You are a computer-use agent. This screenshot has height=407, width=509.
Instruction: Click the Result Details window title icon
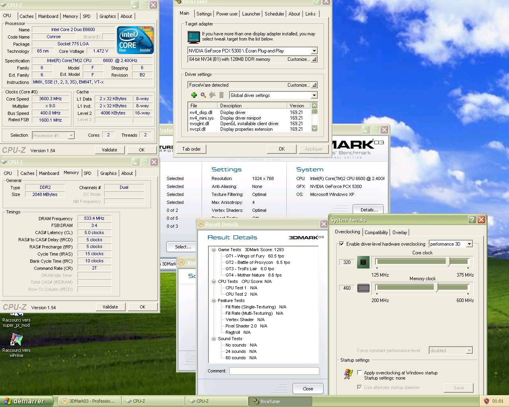point(201,224)
